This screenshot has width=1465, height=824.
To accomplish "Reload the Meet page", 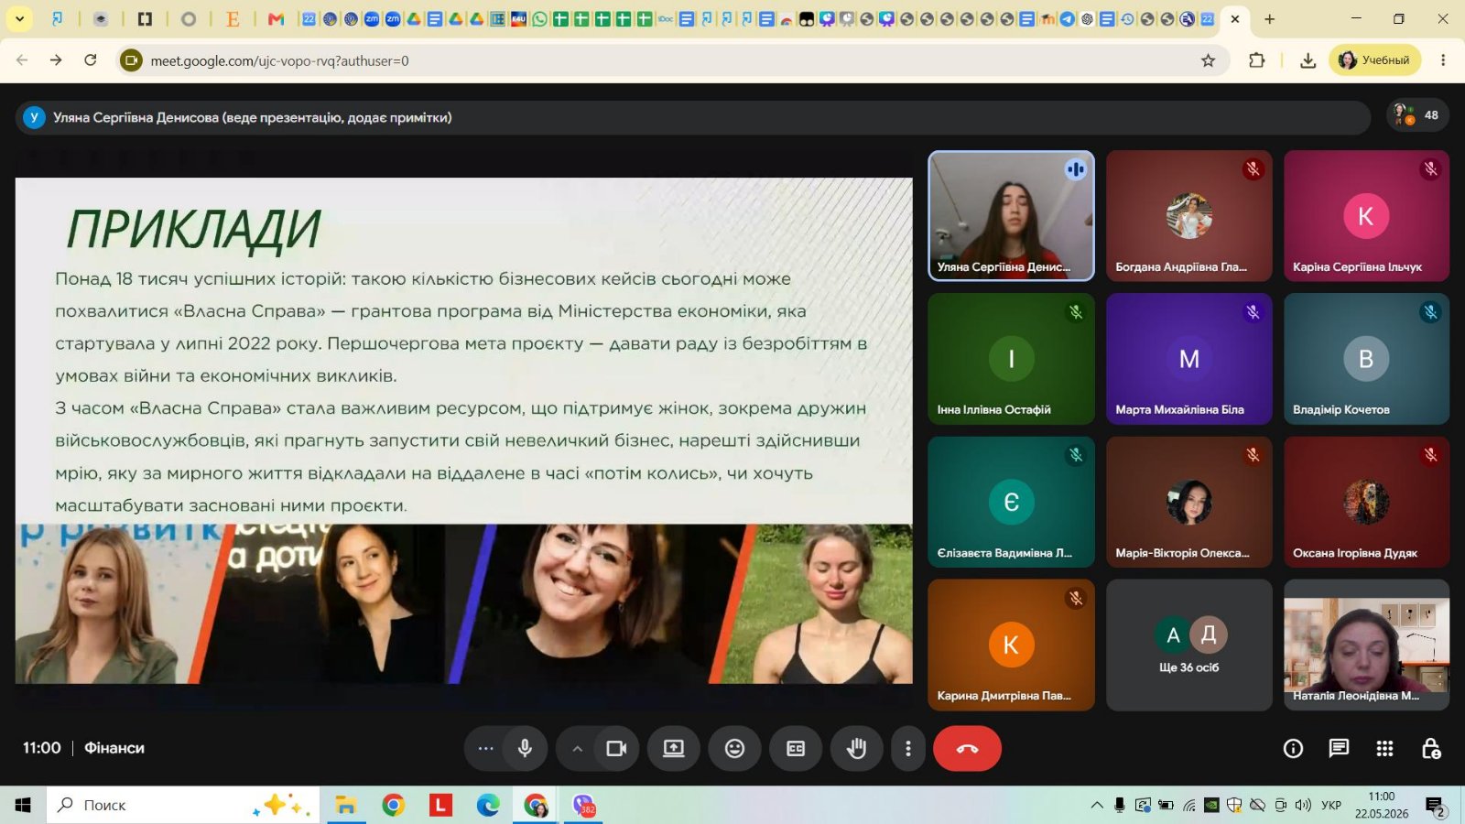I will [91, 60].
